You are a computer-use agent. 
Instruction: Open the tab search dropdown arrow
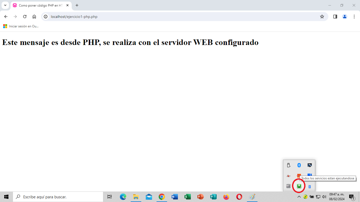click(x=5, y=5)
